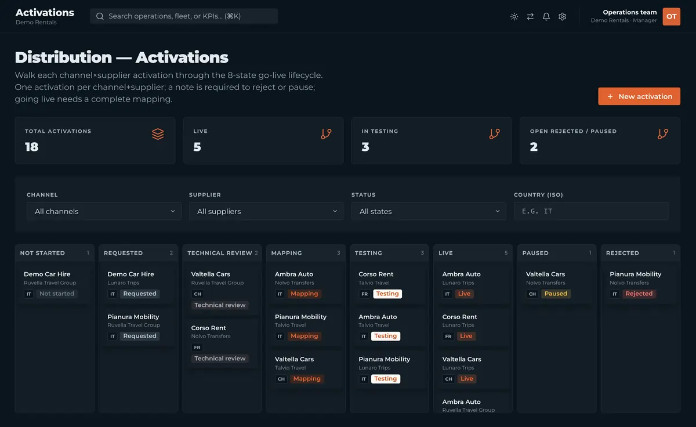Click the Not started status badge

(57, 294)
